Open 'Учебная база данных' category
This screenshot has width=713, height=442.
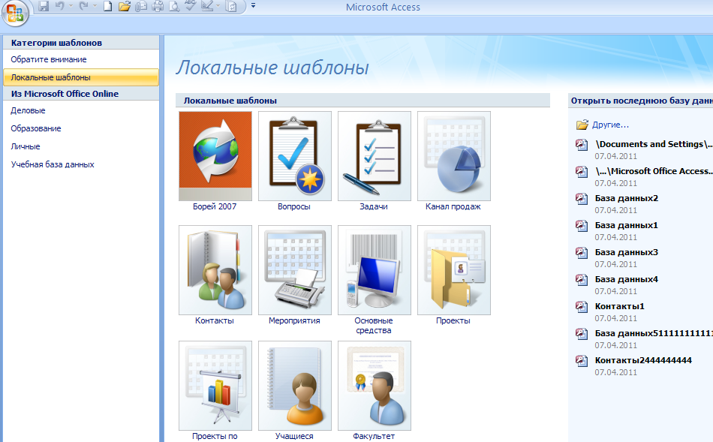click(81, 164)
